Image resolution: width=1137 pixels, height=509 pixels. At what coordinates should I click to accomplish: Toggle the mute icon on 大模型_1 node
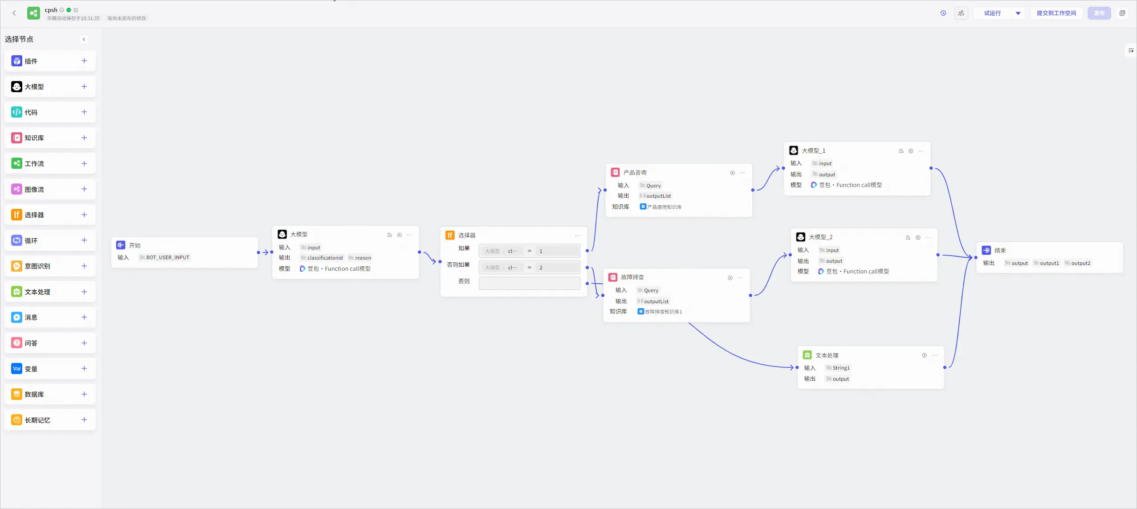[901, 151]
